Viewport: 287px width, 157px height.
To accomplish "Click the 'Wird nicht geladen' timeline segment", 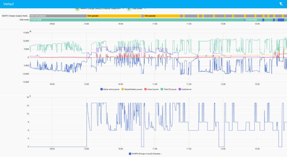I will pos(58,16).
